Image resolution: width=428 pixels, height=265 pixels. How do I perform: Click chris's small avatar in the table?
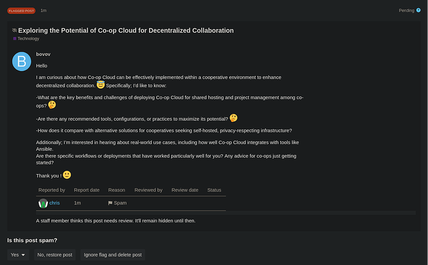pos(43,203)
